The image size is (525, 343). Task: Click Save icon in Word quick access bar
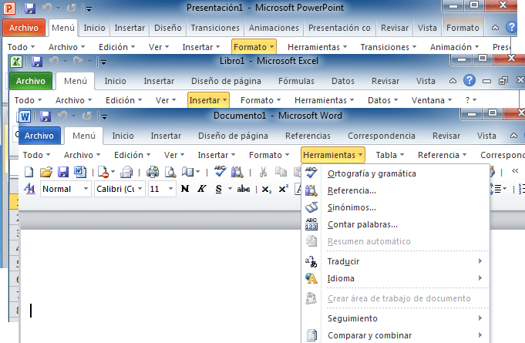click(x=45, y=116)
